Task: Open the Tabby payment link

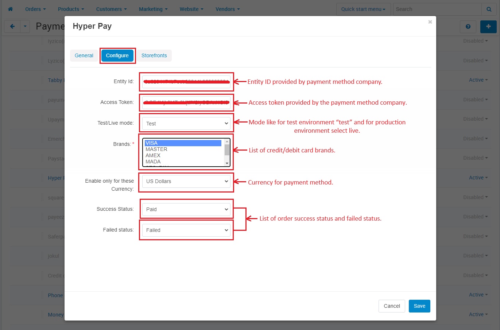Action: tap(56, 80)
